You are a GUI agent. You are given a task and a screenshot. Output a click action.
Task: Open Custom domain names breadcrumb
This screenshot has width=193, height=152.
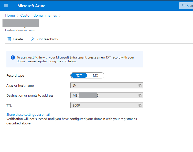tap(39, 15)
